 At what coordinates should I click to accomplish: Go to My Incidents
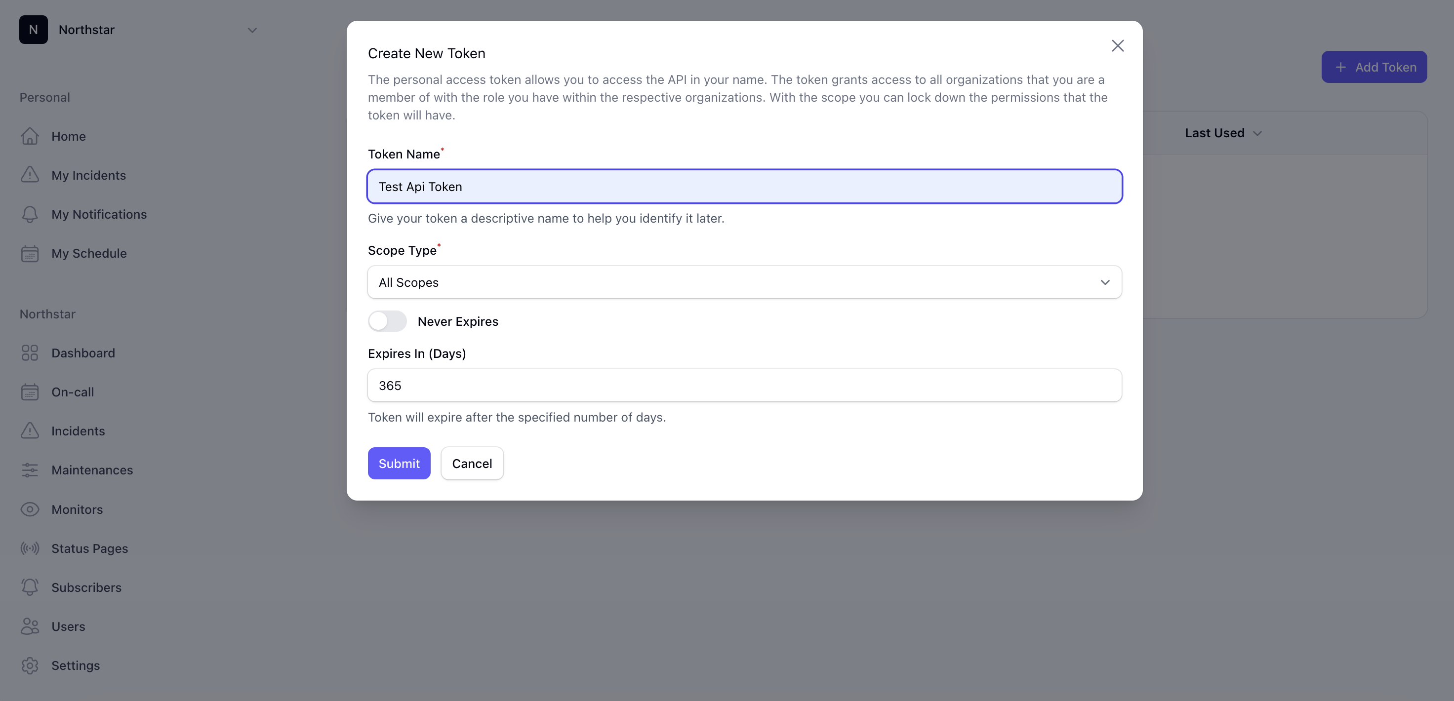88,175
